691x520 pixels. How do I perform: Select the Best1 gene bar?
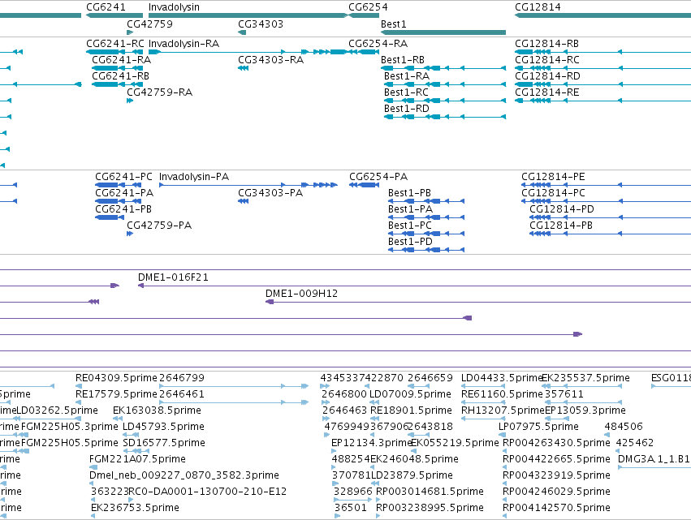[443, 32]
